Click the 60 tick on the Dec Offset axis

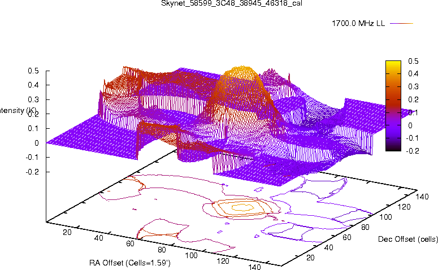pyautogui.click(x=347, y=238)
